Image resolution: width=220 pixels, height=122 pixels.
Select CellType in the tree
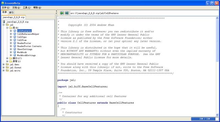pyautogui.click(x=22, y=37)
